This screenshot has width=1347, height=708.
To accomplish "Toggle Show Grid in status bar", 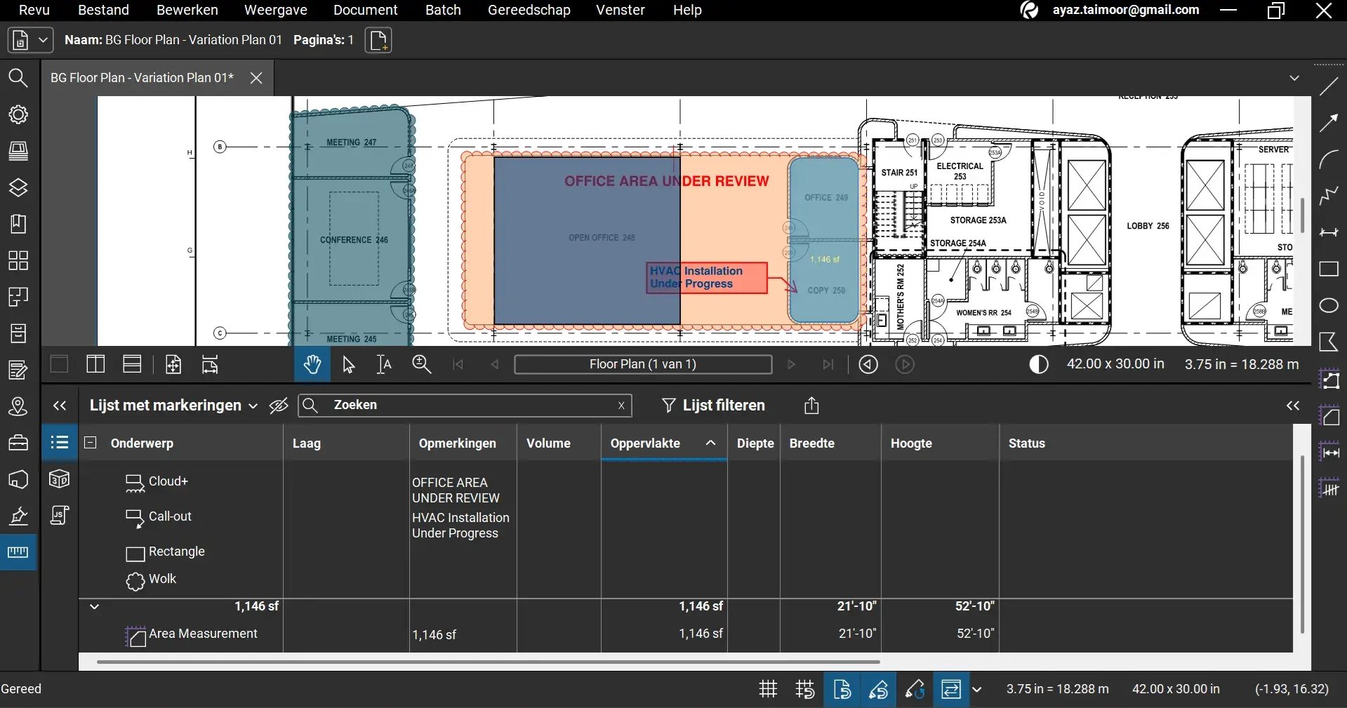I will (769, 689).
